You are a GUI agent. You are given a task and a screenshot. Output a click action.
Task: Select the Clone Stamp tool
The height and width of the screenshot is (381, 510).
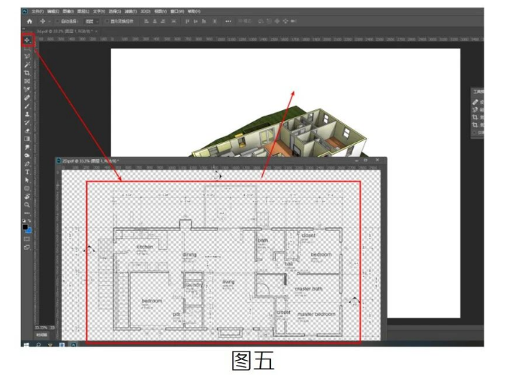pyautogui.click(x=27, y=114)
